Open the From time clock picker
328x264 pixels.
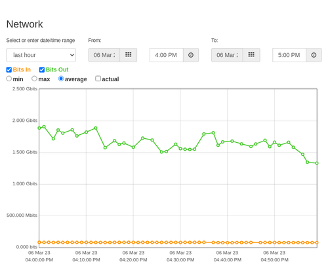coord(191,55)
